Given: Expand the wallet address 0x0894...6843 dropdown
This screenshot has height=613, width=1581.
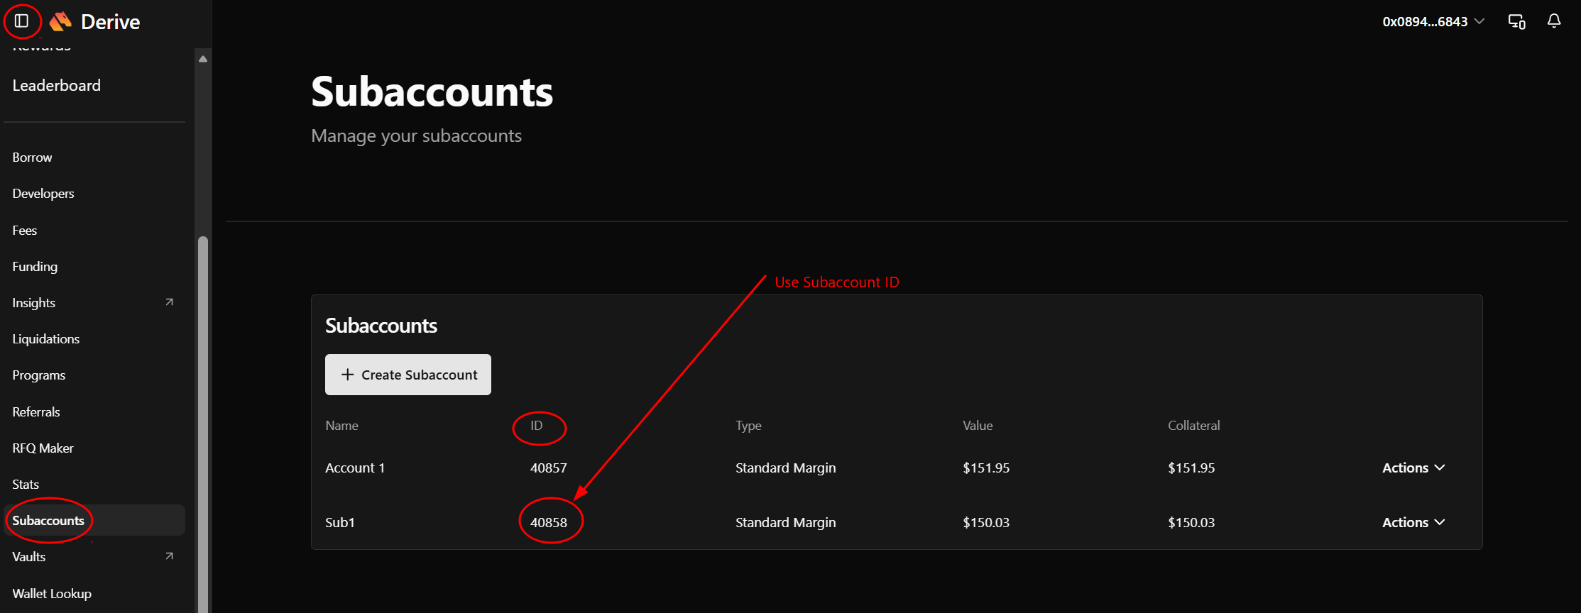Looking at the screenshot, I should [x=1433, y=21].
